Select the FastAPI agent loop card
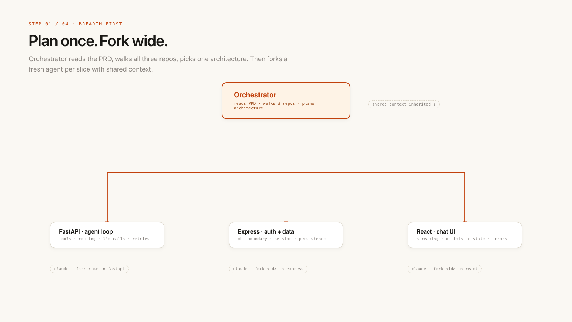Image resolution: width=572 pixels, height=322 pixels. [x=107, y=235]
